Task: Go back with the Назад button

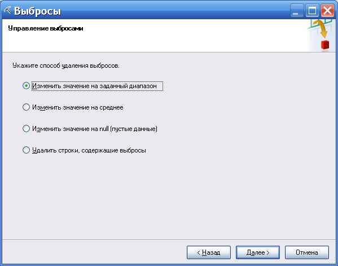Action: click(x=209, y=252)
